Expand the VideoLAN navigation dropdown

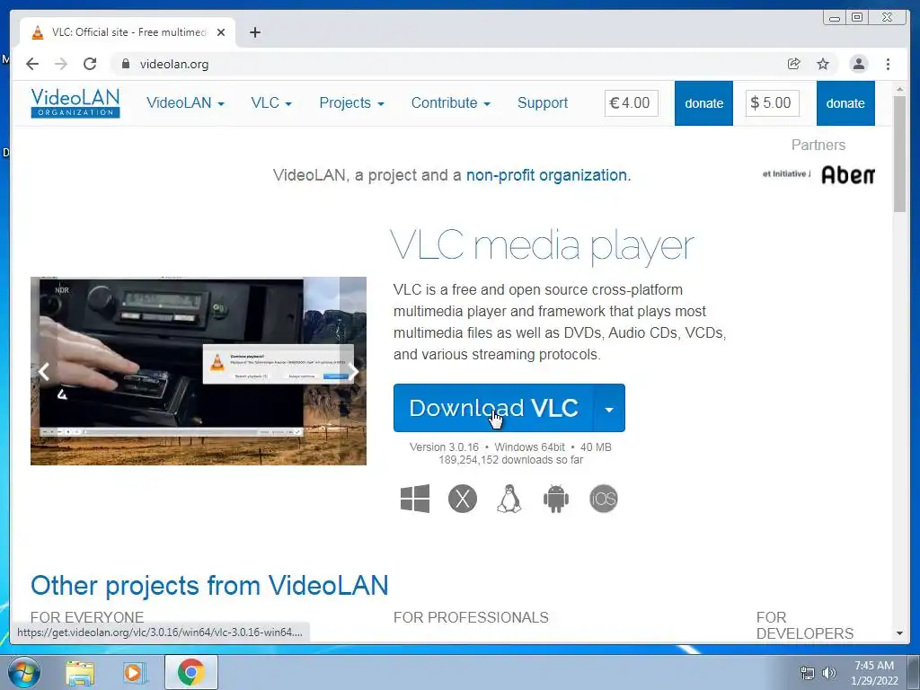(185, 103)
